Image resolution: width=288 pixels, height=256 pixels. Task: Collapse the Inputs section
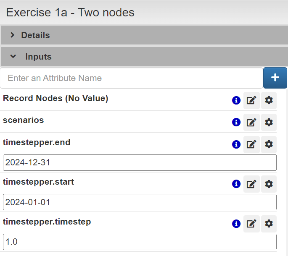point(38,56)
